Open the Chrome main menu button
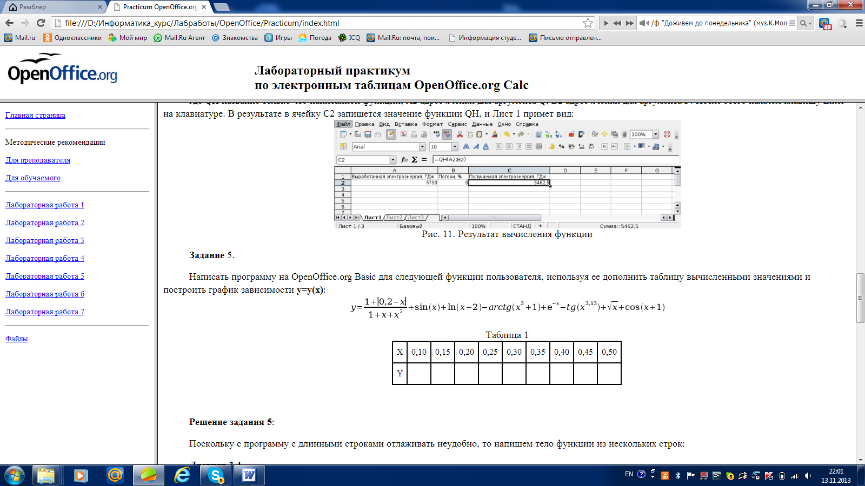 coord(859,23)
